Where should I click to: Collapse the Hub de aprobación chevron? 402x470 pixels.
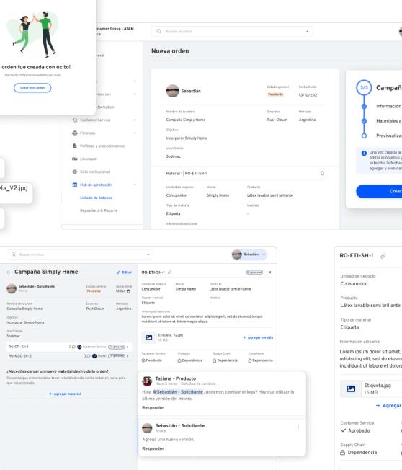coord(135,185)
